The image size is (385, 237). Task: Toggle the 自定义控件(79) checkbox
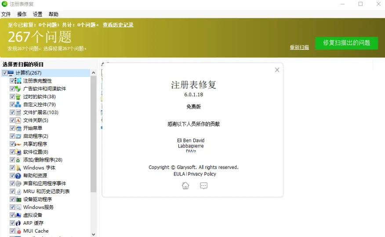12,104
